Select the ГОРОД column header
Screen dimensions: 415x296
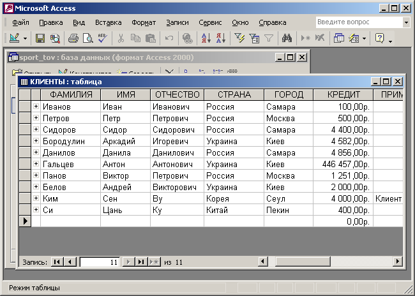[x=289, y=94]
